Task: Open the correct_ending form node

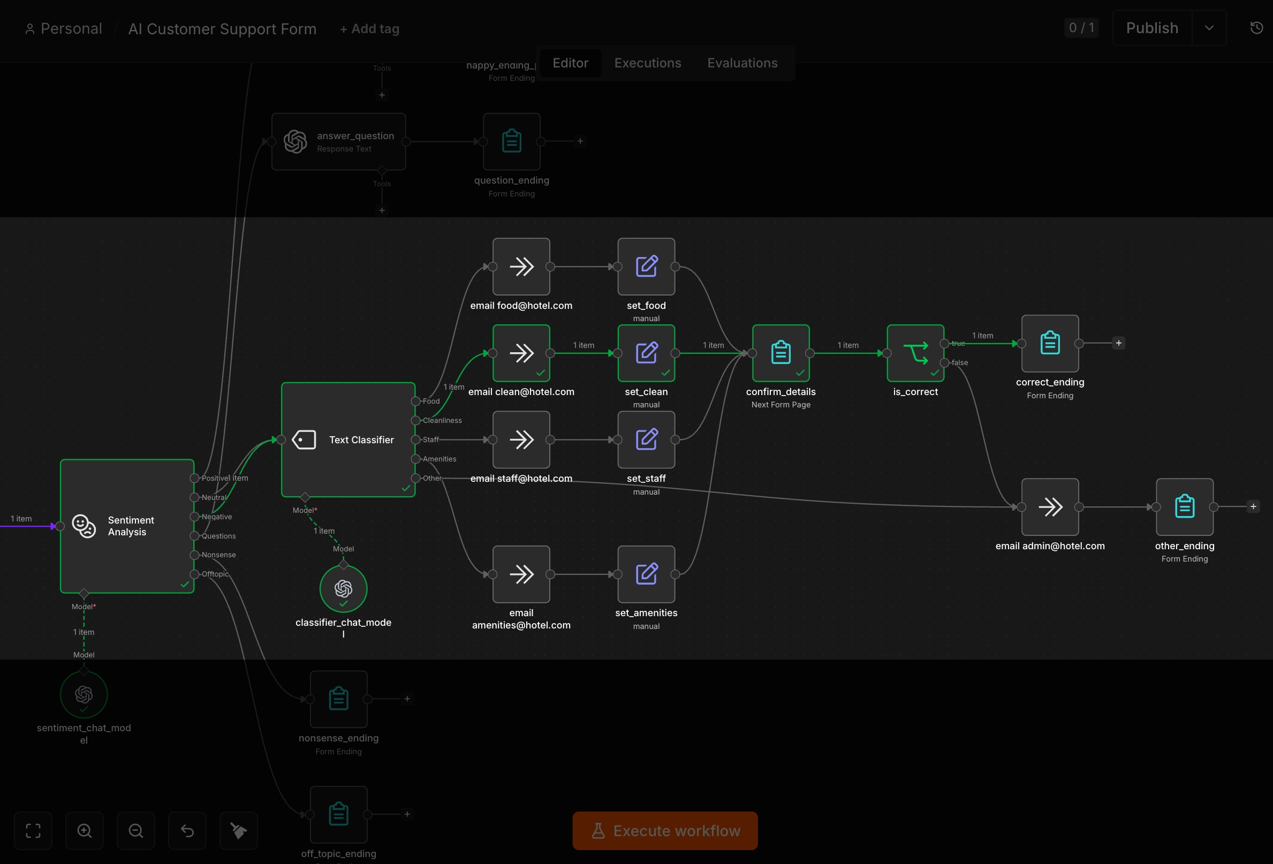Action: (x=1050, y=344)
